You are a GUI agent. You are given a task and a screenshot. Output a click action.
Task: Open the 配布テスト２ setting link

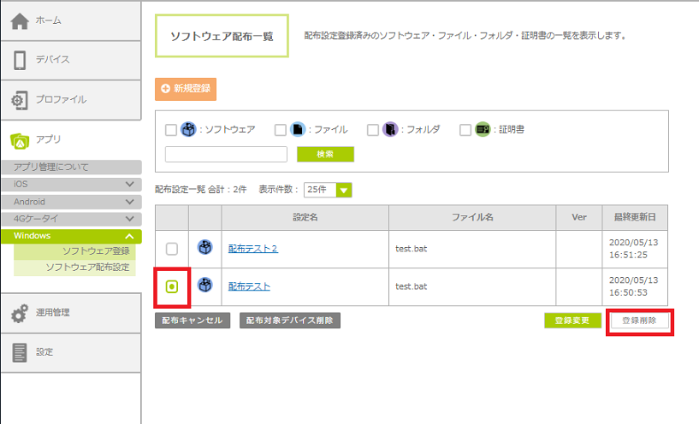(252, 249)
